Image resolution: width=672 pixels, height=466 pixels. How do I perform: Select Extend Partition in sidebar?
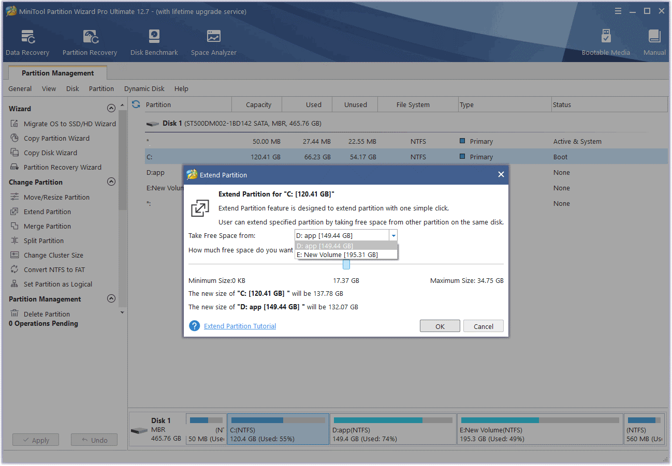click(x=40, y=212)
